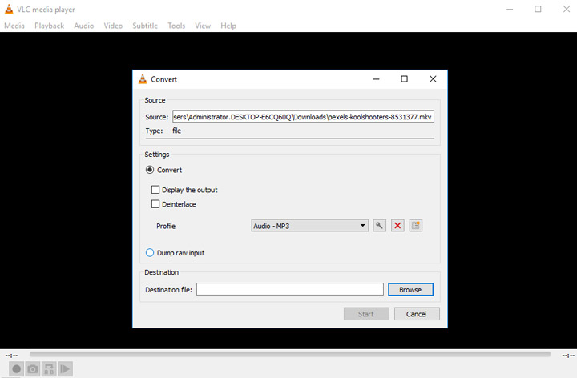Click Browse for destination file
Screen dimensions: 577x378
[x=410, y=289]
